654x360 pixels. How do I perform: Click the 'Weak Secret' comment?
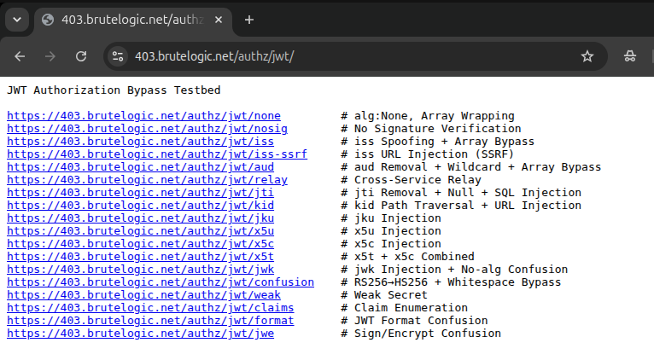[x=391, y=295]
